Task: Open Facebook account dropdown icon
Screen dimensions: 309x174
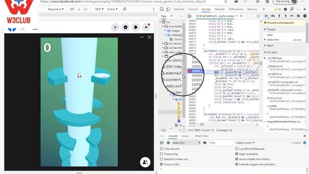Action: pos(146,28)
